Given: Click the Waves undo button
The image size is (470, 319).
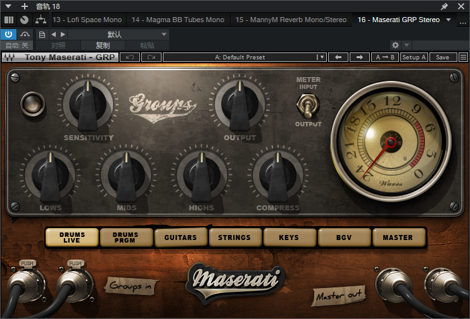Looking at the screenshot, I should (x=129, y=57).
